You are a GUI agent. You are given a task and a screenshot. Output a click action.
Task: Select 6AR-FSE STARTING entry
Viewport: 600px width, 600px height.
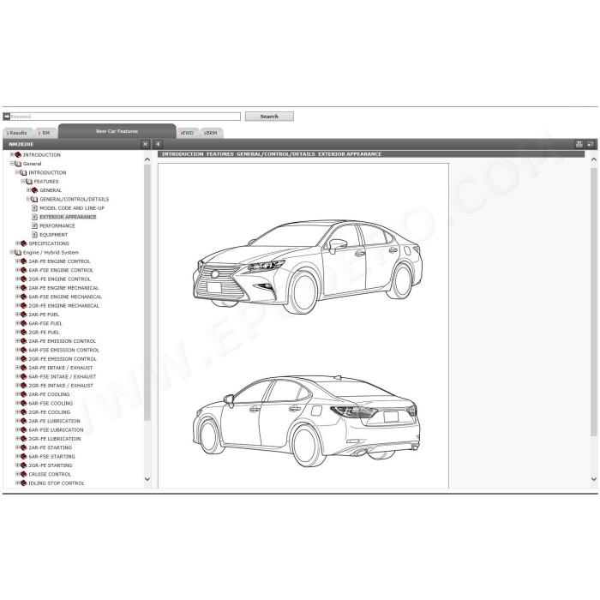coord(51,457)
